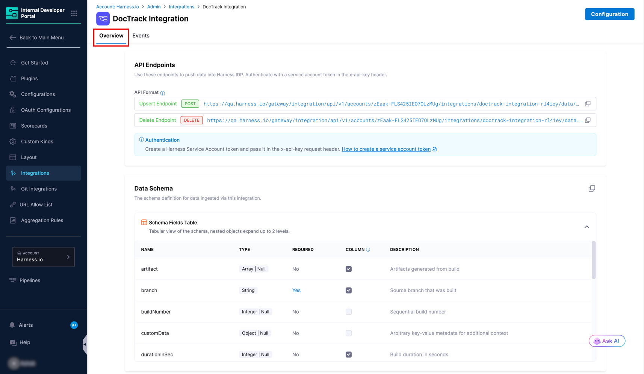Click the durationInSec field name
644x374 pixels.
pos(157,354)
